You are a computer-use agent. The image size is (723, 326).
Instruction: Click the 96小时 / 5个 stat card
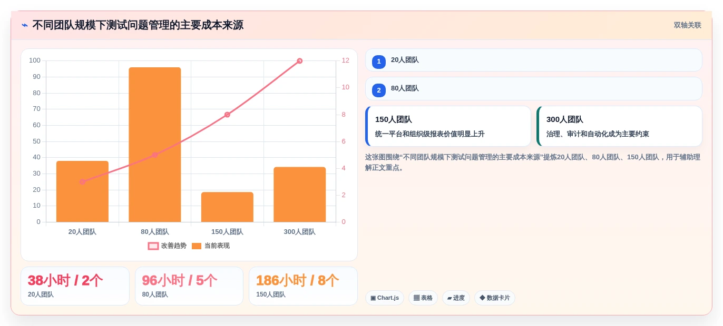tap(189, 286)
